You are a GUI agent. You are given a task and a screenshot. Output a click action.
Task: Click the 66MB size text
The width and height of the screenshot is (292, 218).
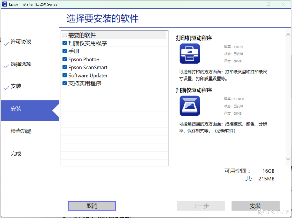[x=237, y=113]
